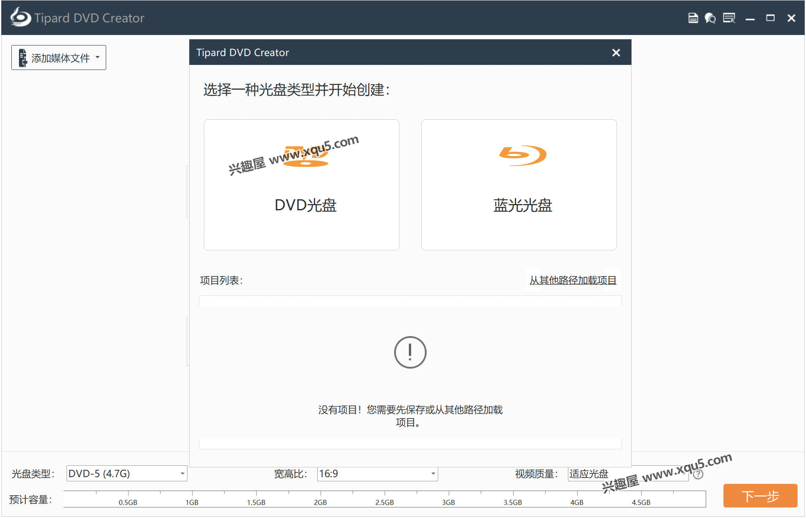The width and height of the screenshot is (806, 518).
Task: Click the DVD disc logo icon
Action: pos(306,156)
